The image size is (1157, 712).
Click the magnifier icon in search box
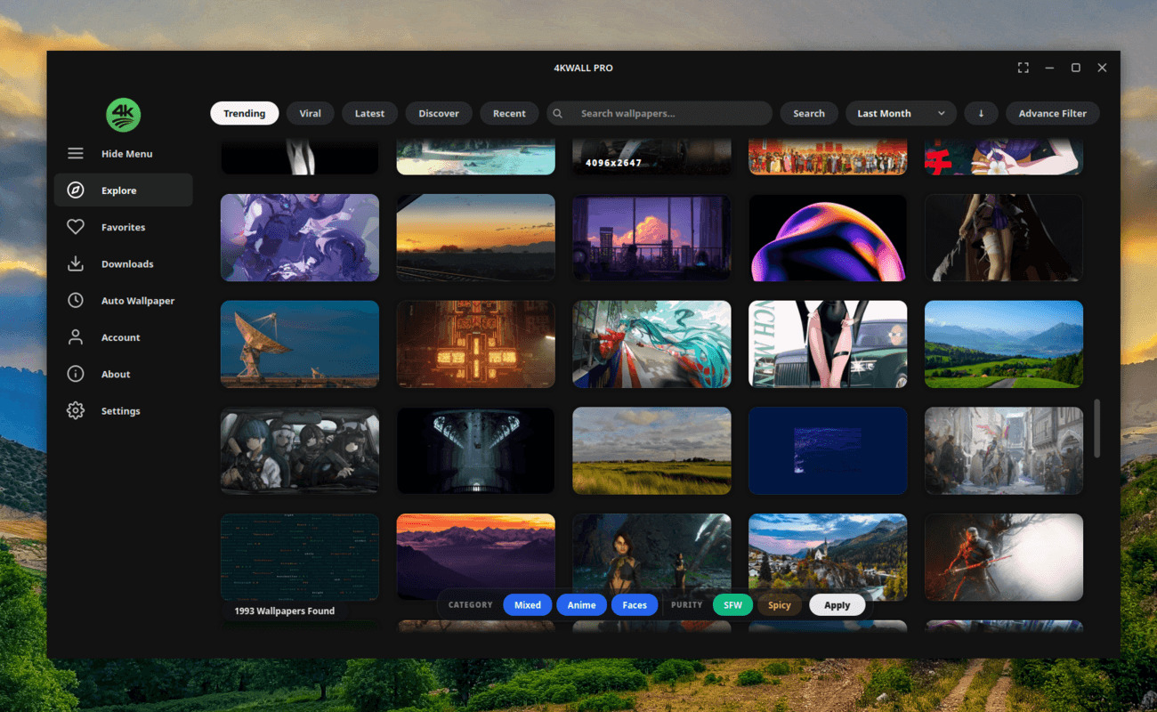coord(558,114)
